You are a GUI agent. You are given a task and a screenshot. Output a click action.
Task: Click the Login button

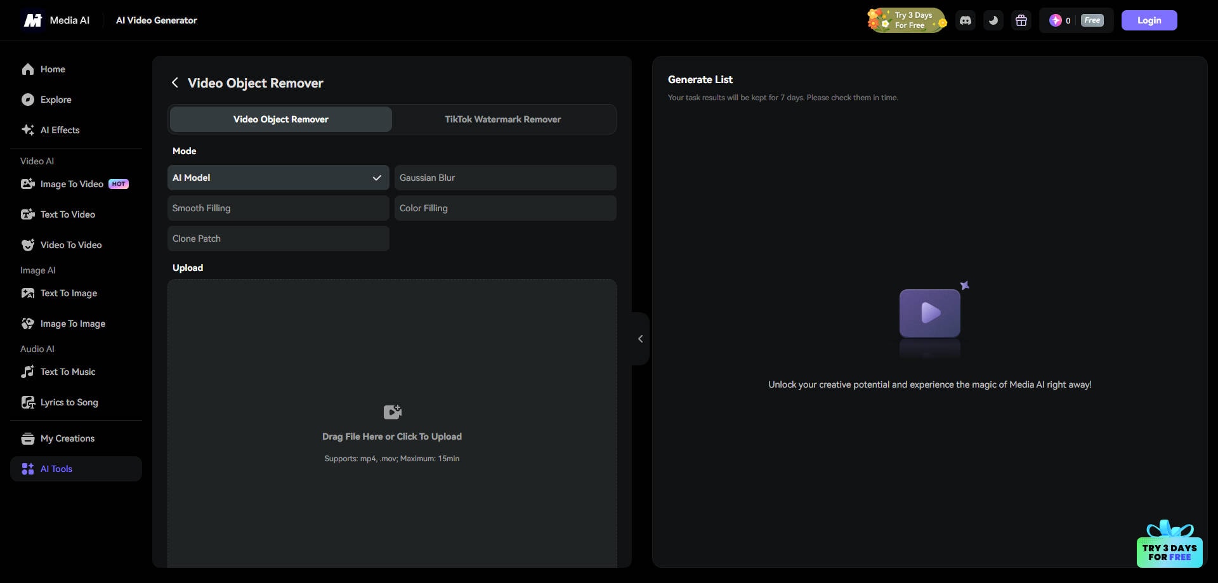tap(1149, 20)
